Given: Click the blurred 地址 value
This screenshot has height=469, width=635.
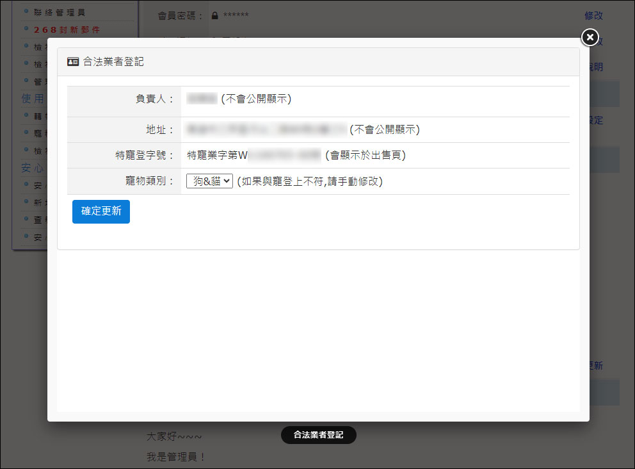Looking at the screenshot, I should 266,129.
